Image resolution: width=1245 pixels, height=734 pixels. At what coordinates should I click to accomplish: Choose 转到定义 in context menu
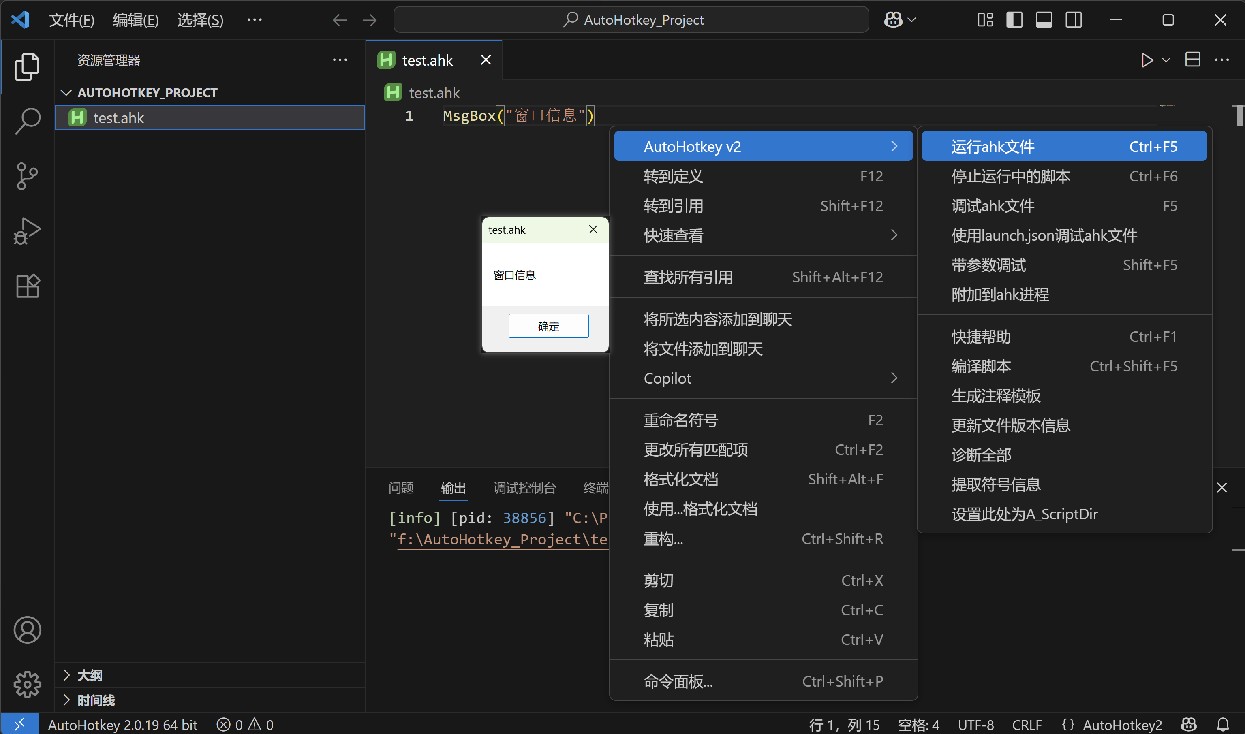point(763,176)
